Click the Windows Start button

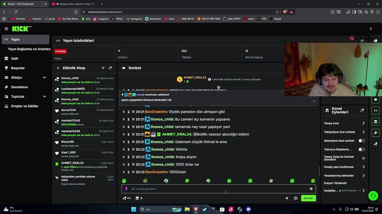pyautogui.click(x=134, y=209)
